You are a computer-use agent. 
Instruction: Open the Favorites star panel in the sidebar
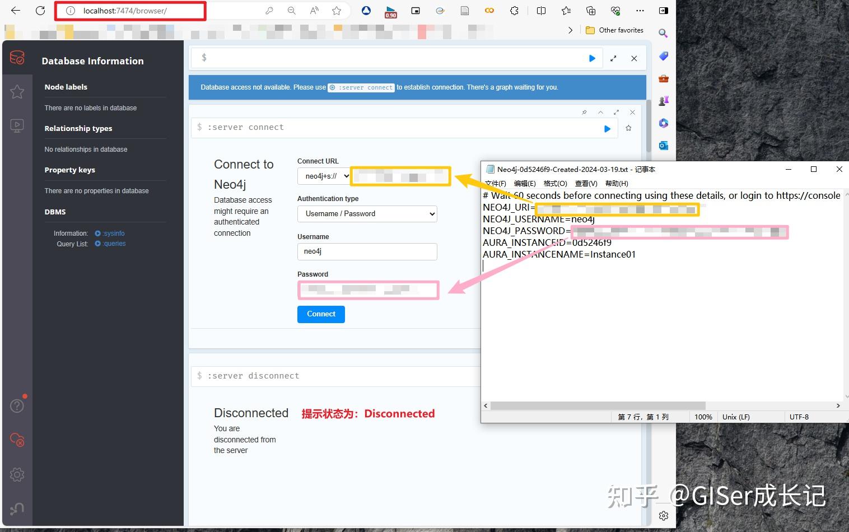pos(17,91)
